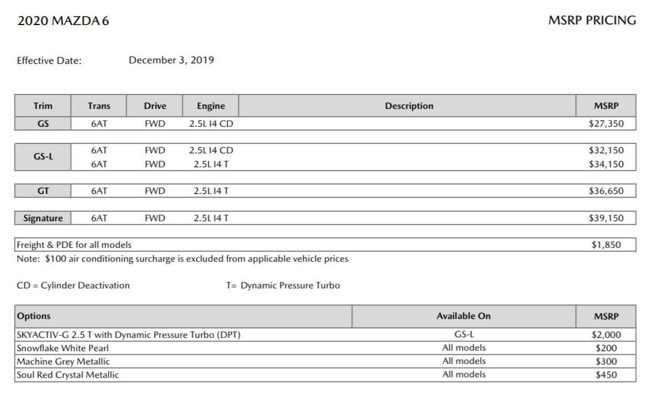Select the 'Effective Date:' label
This screenshot has width=655, height=400.
[x=49, y=61]
